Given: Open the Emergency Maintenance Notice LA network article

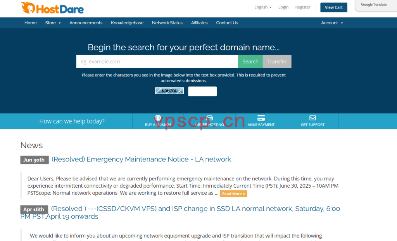Looking at the screenshot, I should coord(141,160).
